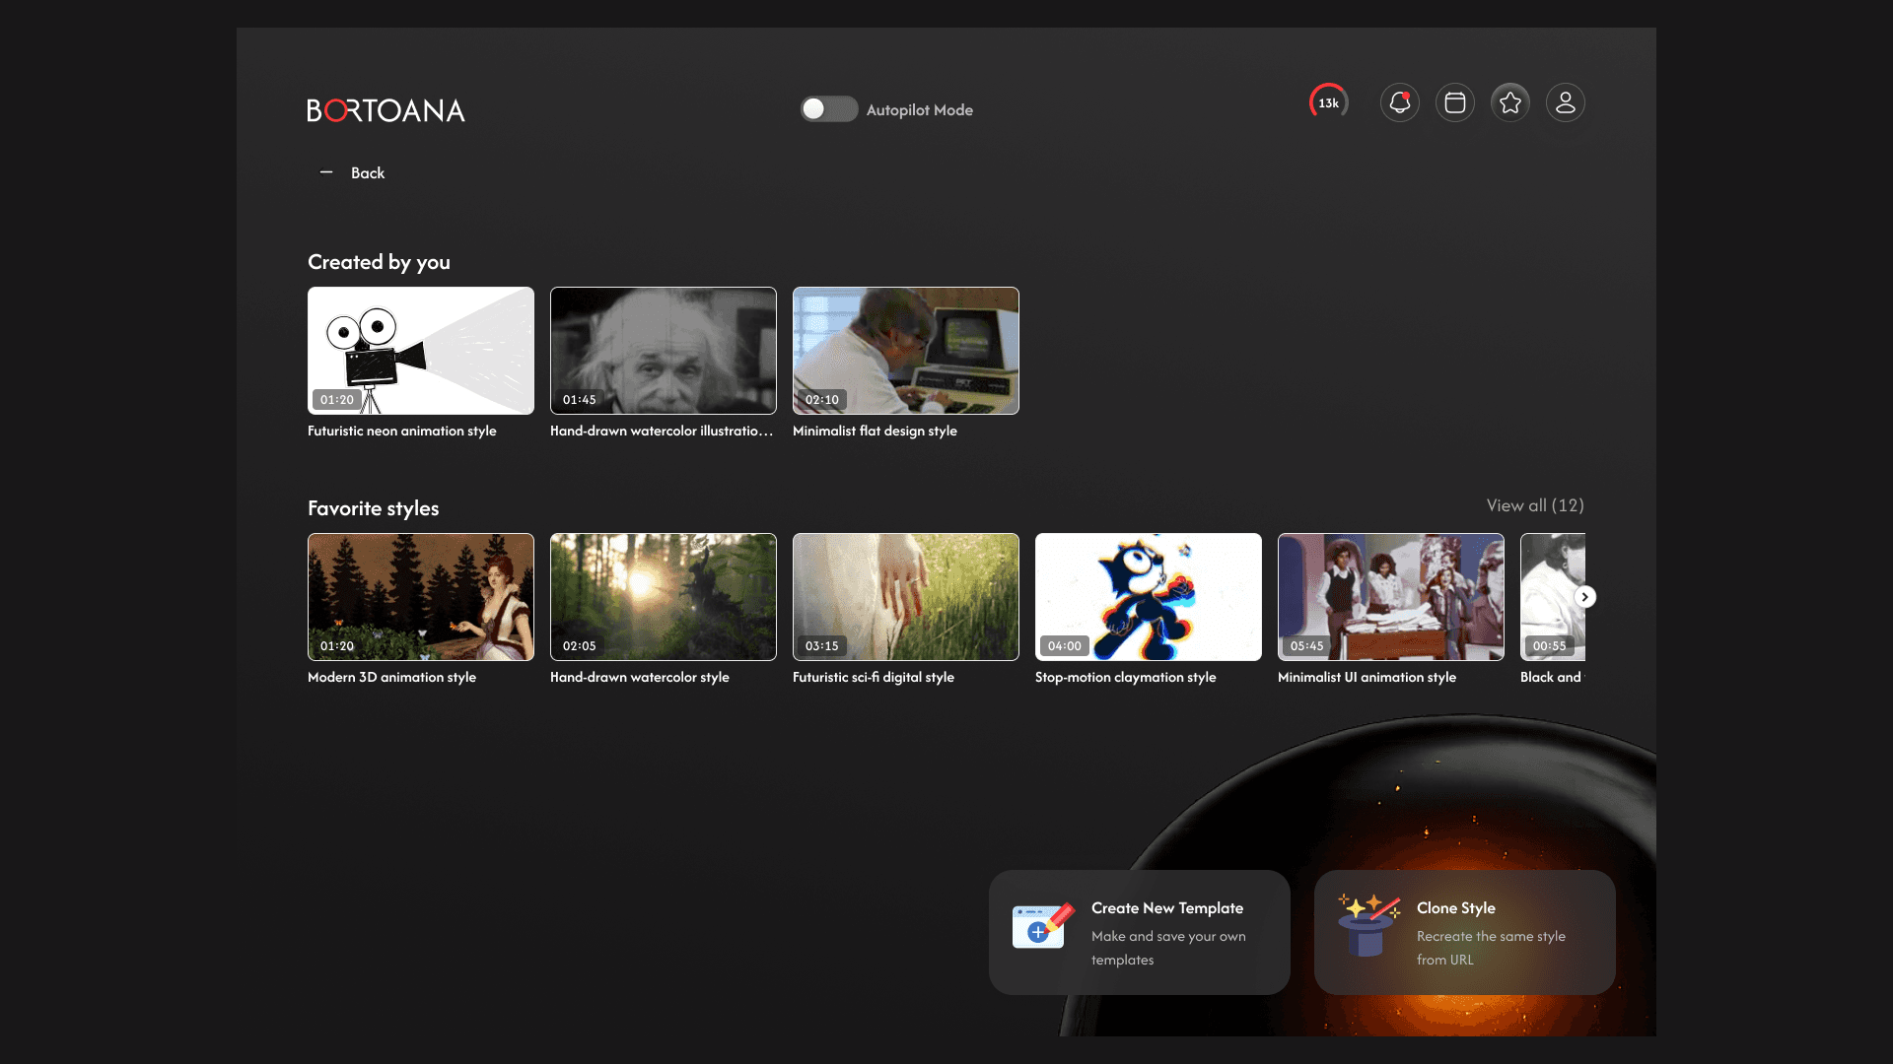The image size is (1893, 1064).
Task: Toggle Autopilot Mode switch
Action: [x=828, y=109]
